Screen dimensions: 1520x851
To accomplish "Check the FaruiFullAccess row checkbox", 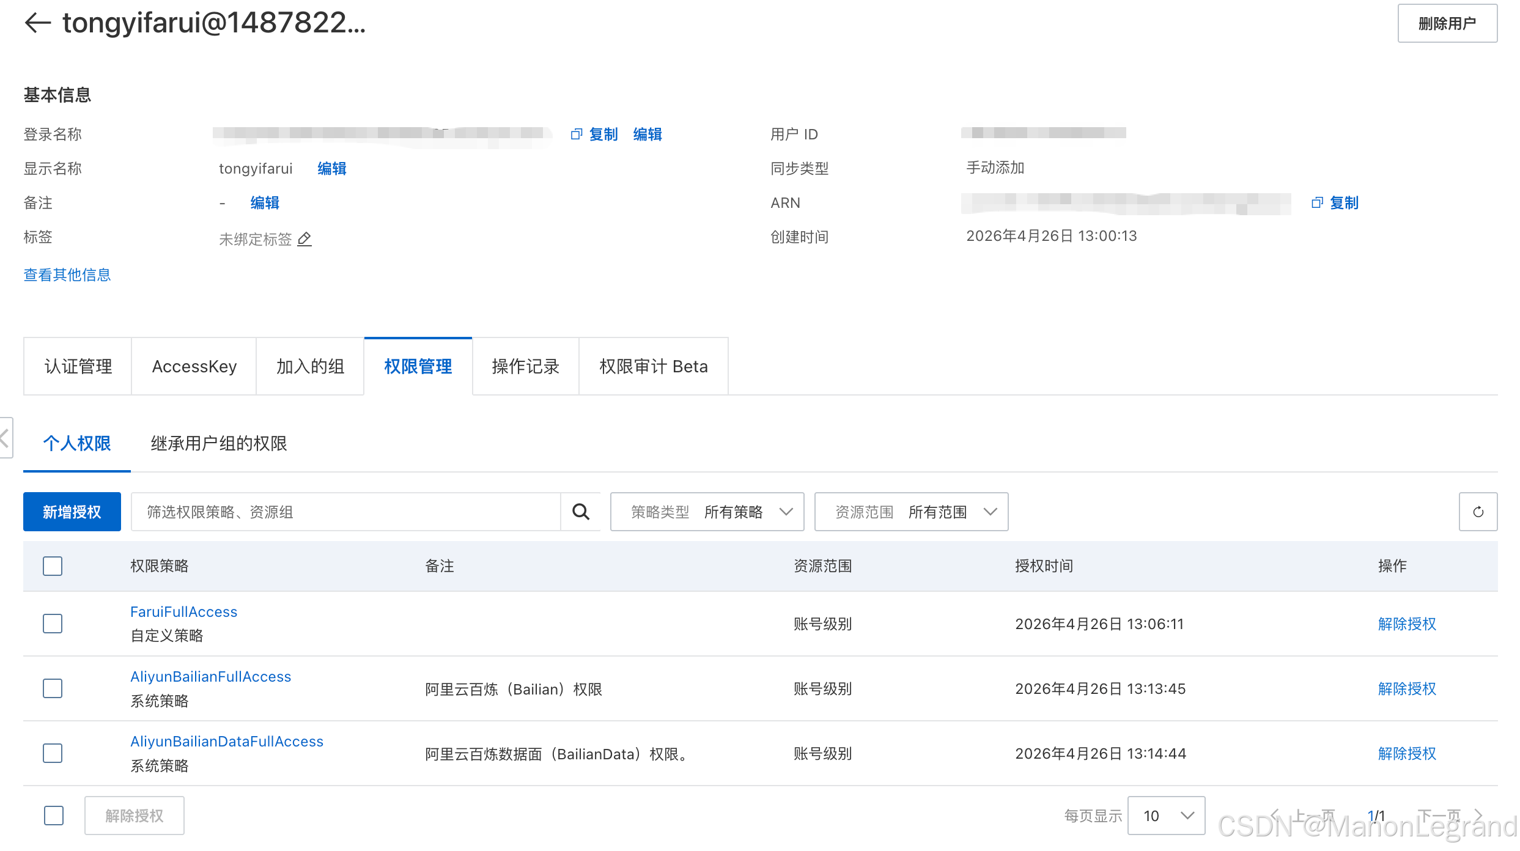I will (x=53, y=624).
